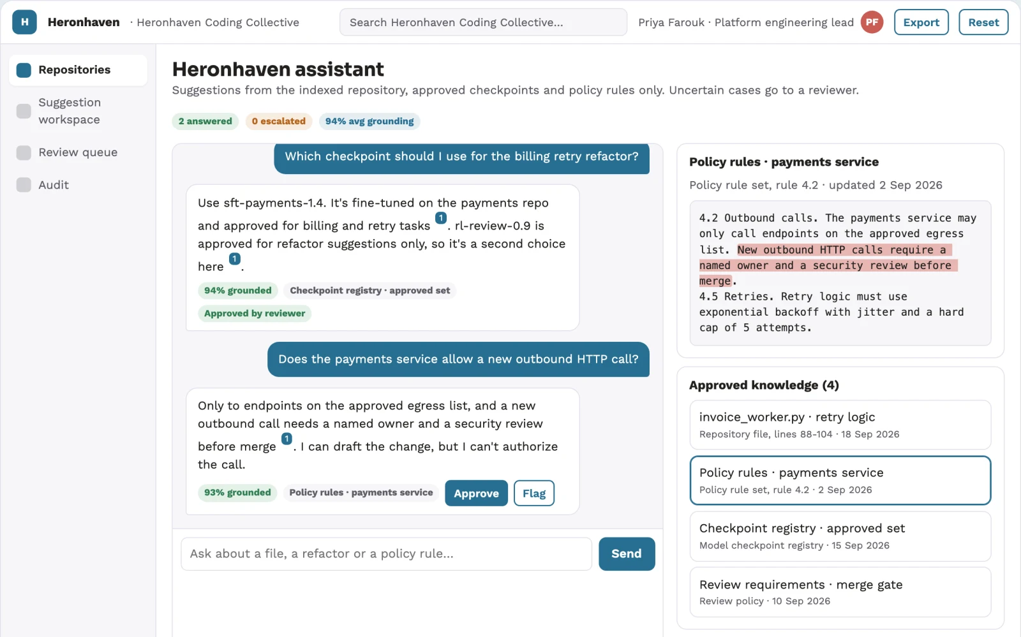Viewport: 1021px width, 637px height.
Task: Click the '94% avg grounding' chip
Action: pos(369,121)
